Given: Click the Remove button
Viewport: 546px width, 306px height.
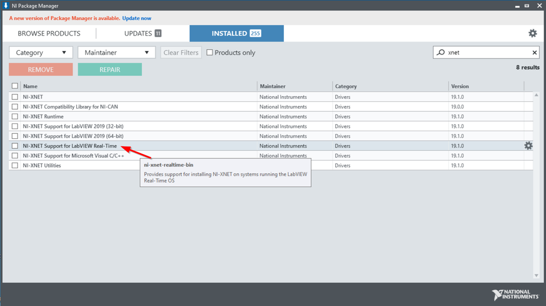Looking at the screenshot, I should point(40,69).
